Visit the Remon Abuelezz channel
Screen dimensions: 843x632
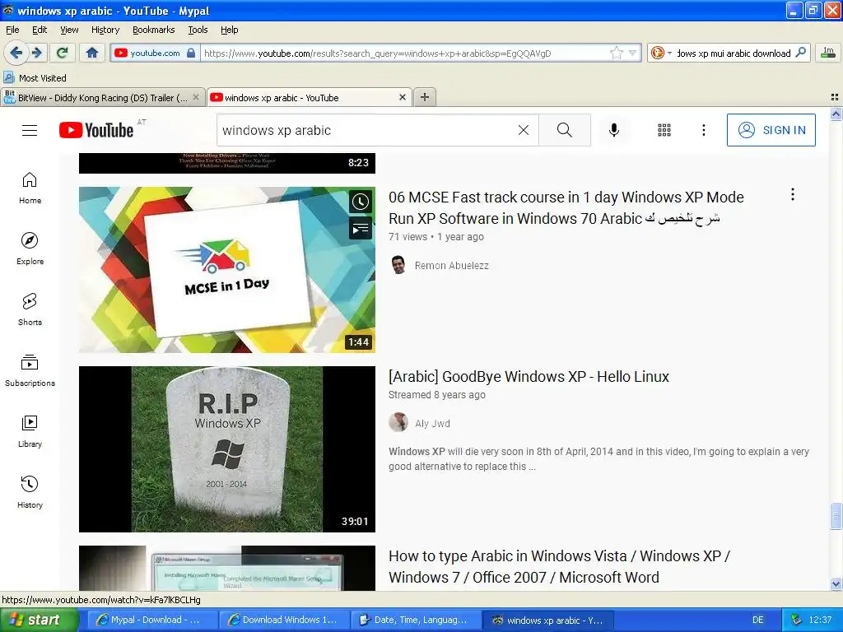tap(452, 266)
